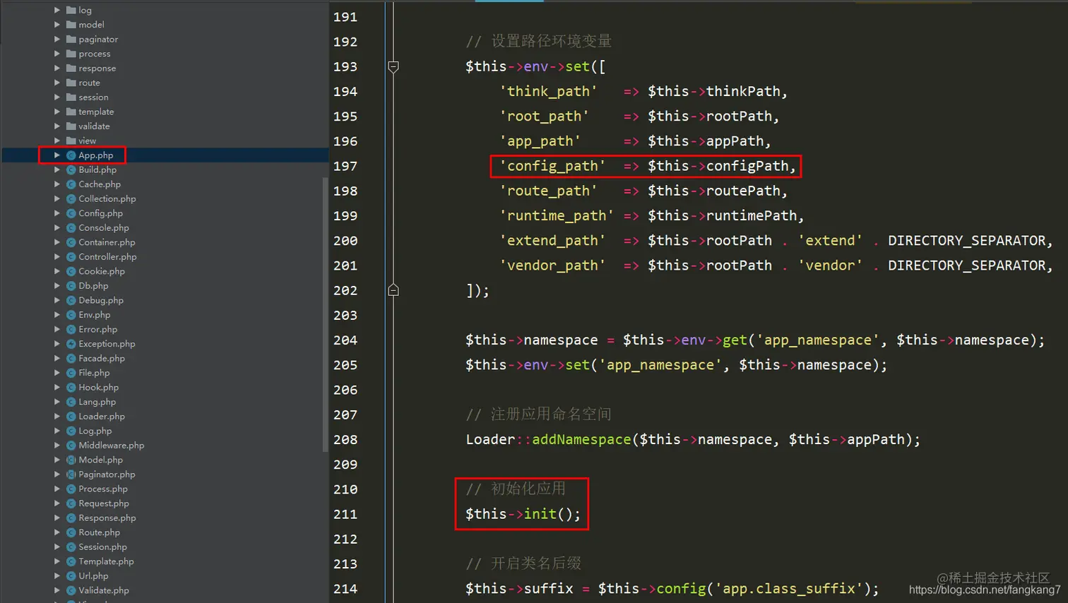The height and width of the screenshot is (603, 1068).
Task: Click the route folder icon
Action: (71, 83)
